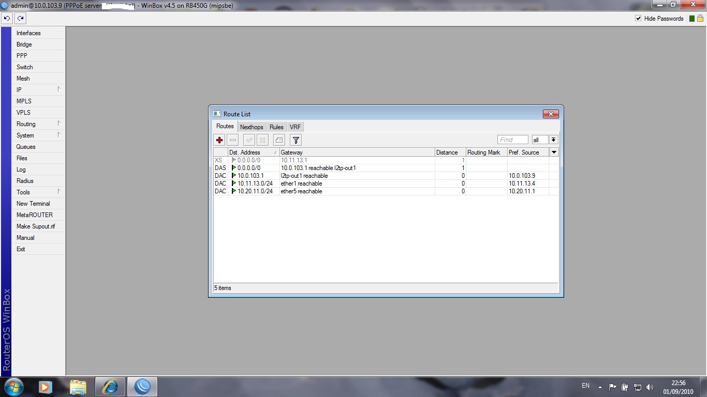This screenshot has height=397, width=707.
Task: Toggle the Hide Passwords checkbox
Action: coord(638,19)
